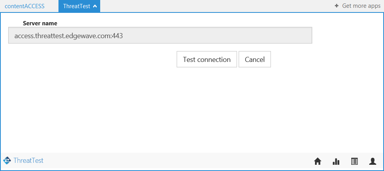Click blank space right of server name field
This screenshot has height=171, width=384.
[x=347, y=35]
